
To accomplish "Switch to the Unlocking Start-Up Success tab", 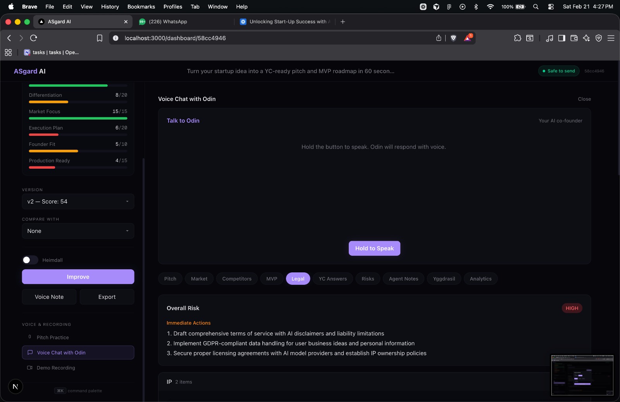I will tap(285, 22).
